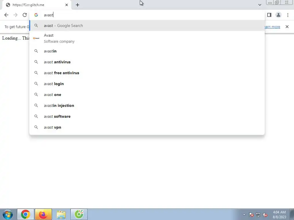Dismiss the info bar with X
Image resolution: width=294 pixels, height=220 pixels.
[287, 27]
